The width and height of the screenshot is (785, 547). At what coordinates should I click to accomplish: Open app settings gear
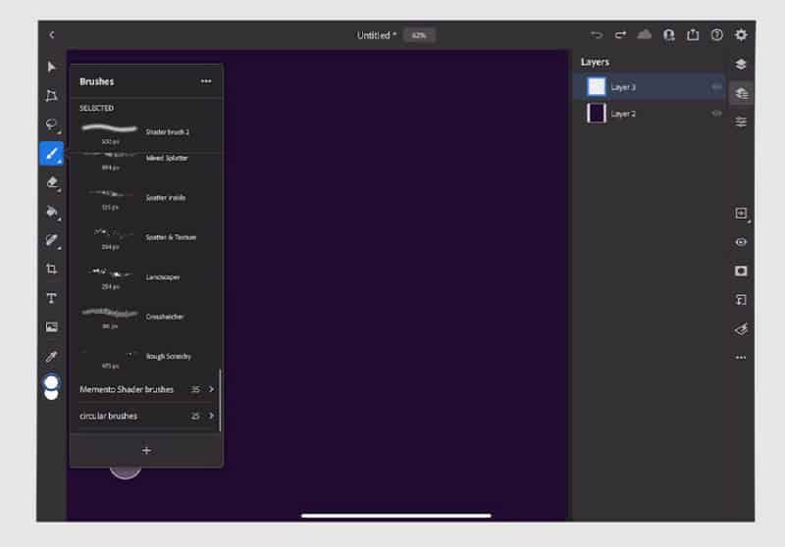pyautogui.click(x=741, y=34)
